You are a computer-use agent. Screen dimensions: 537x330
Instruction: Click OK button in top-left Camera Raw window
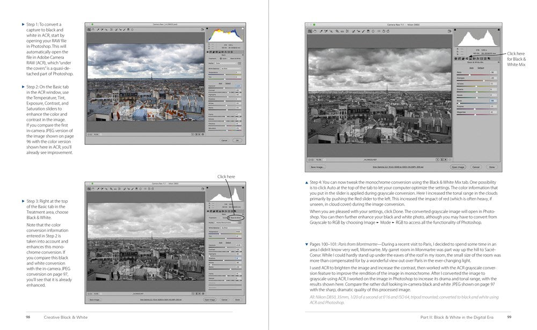[237, 141]
